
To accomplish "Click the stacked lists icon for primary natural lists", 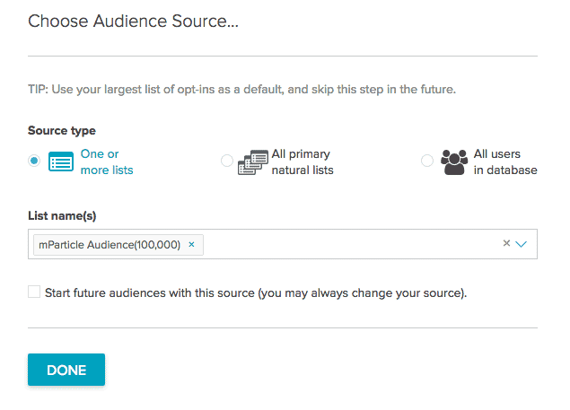I will click(x=253, y=162).
